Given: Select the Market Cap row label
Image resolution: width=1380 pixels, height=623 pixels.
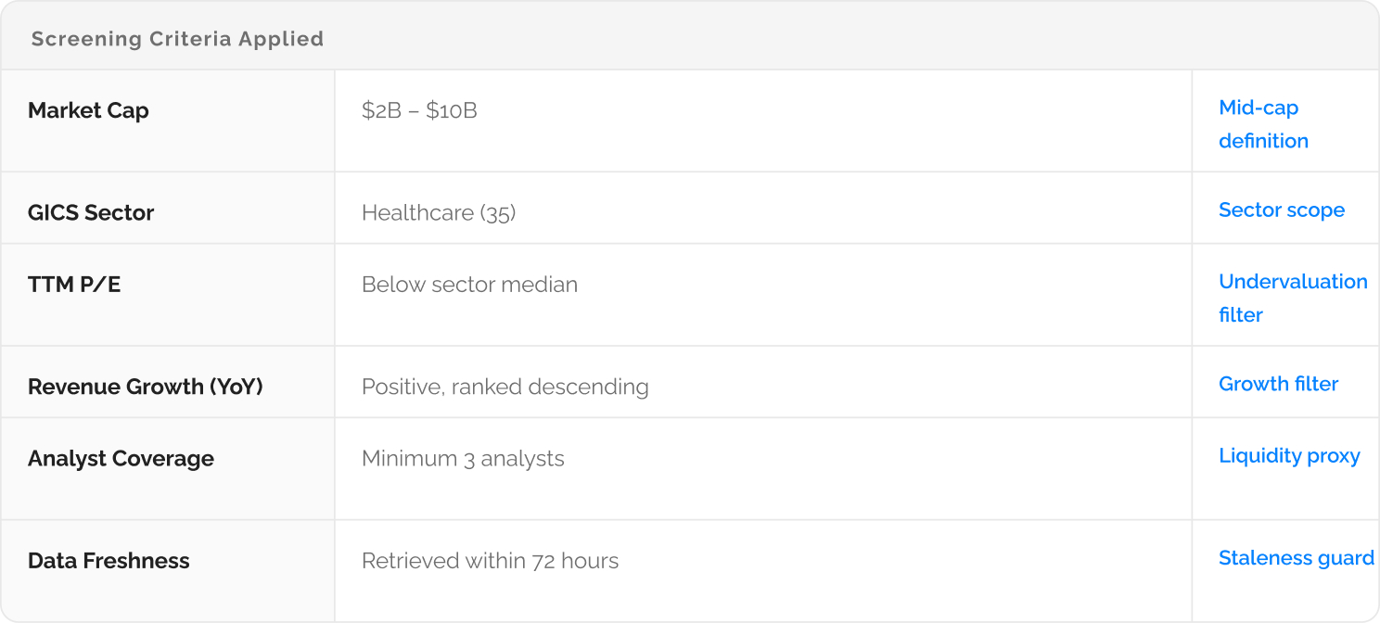Looking at the screenshot, I should click(88, 111).
